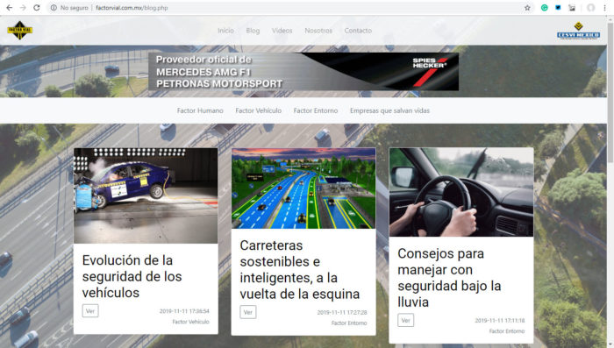The width and height of the screenshot is (614, 348).
Task: Click Ver under Evolución de la seguridad
Action: [90, 311]
